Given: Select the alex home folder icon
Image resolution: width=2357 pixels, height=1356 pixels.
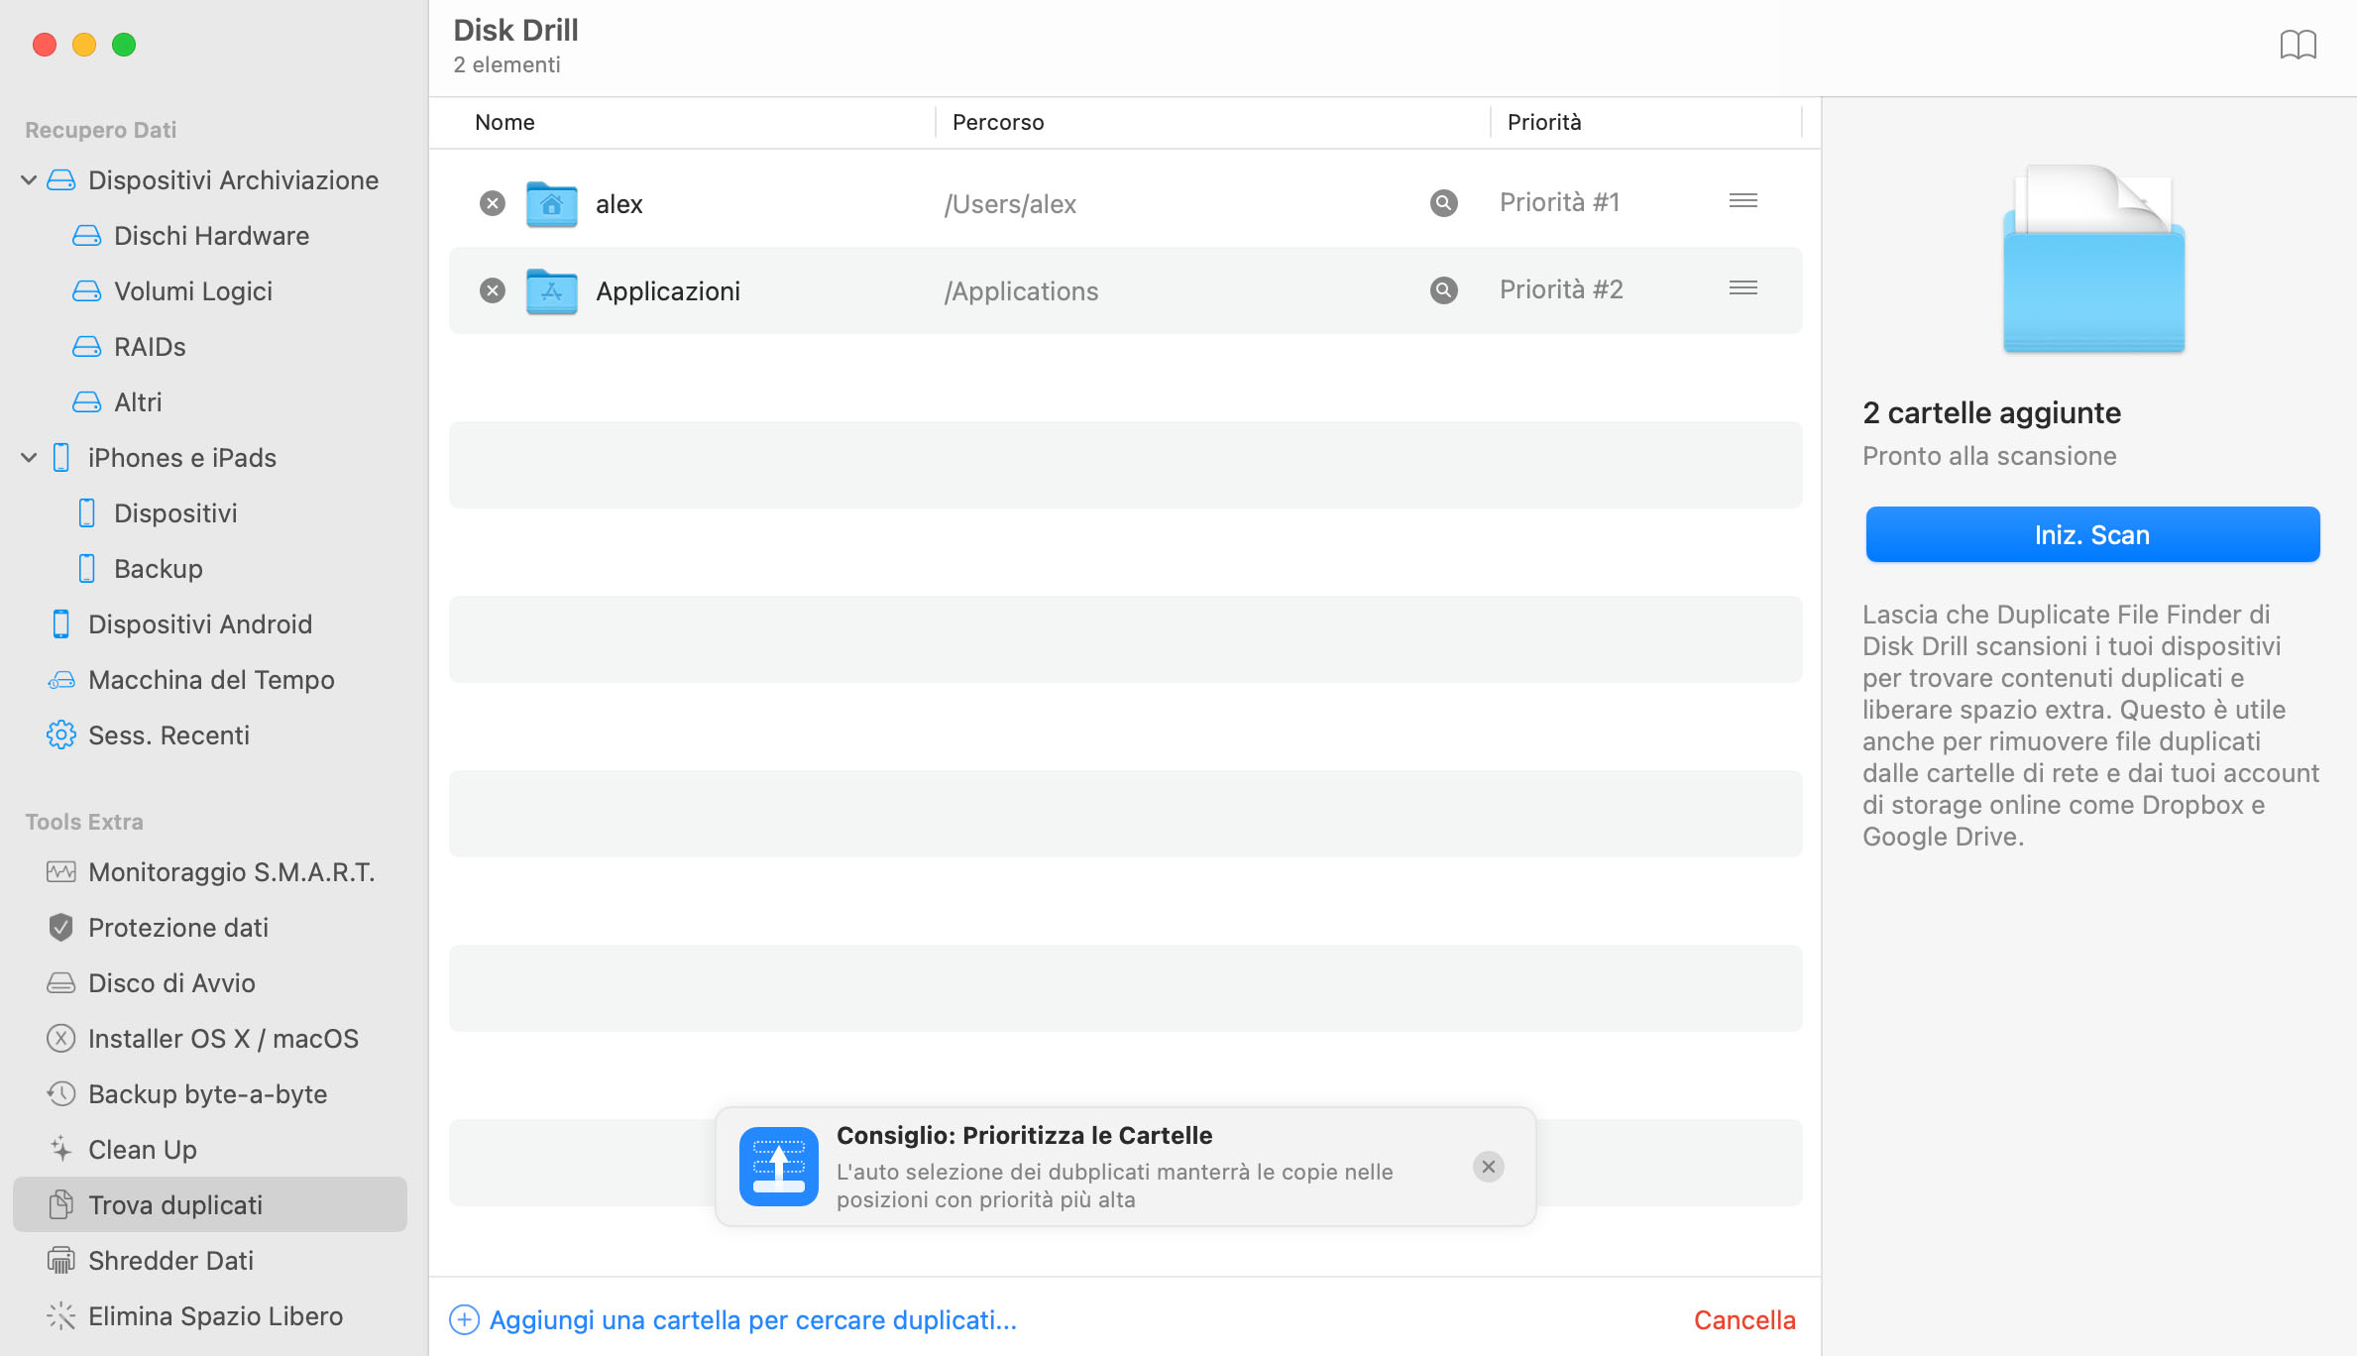Looking at the screenshot, I should (552, 204).
